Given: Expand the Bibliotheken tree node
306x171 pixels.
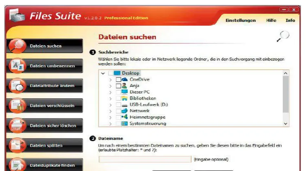Looking at the screenshot, I should pyautogui.click(x=111, y=99).
